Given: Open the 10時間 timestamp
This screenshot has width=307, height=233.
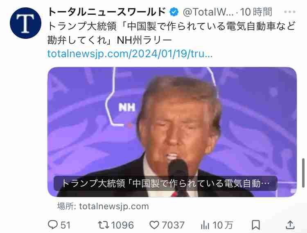Looking at the screenshot, I should coord(256,12).
